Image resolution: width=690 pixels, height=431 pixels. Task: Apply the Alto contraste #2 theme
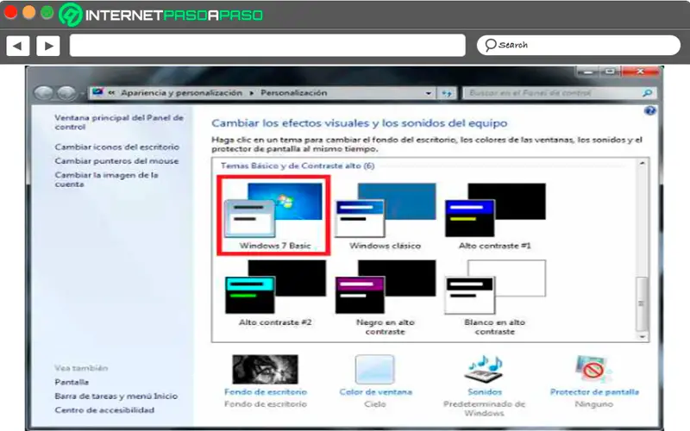(275, 292)
